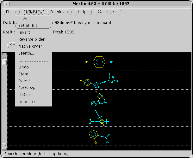Choose Reverse order menu entry
The width and height of the screenshot is (193, 158).
coord(32,39)
